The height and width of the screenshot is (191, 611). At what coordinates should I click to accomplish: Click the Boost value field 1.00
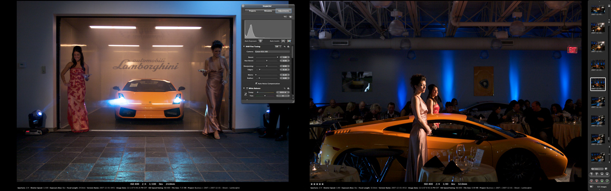285,57
